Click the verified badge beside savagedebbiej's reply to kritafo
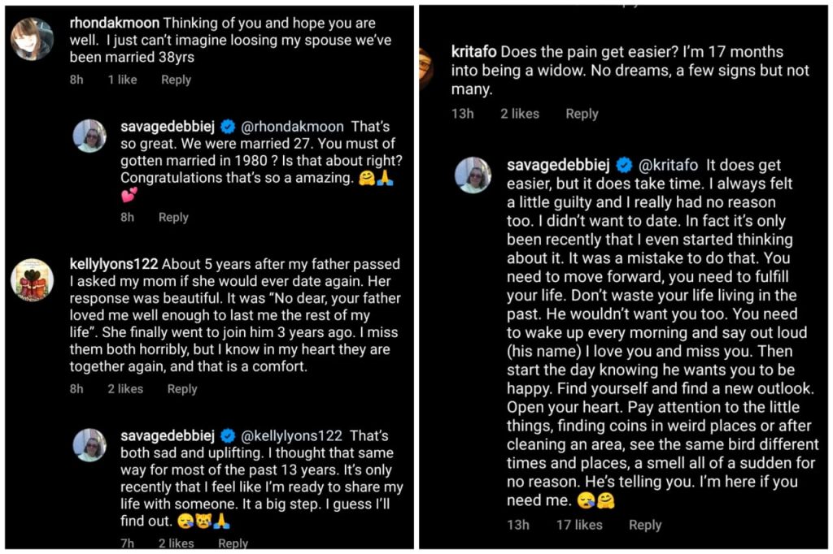 pos(624,163)
